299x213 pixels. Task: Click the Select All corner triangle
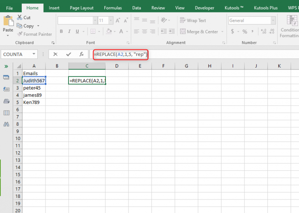point(19,66)
